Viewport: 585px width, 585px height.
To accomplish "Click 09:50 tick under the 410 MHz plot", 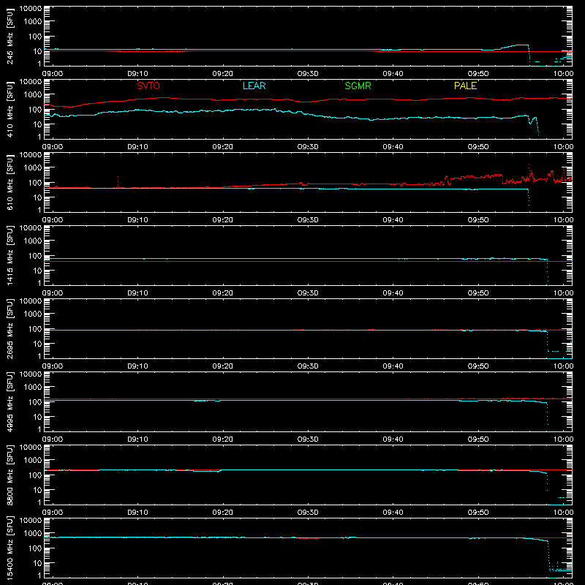I will click(478, 147).
